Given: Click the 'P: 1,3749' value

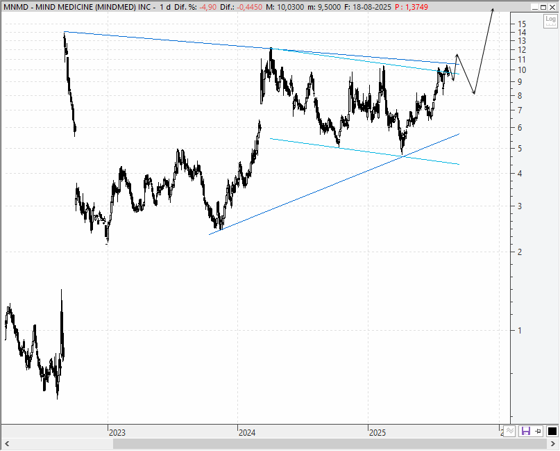Looking at the screenshot, I should pos(411,7).
